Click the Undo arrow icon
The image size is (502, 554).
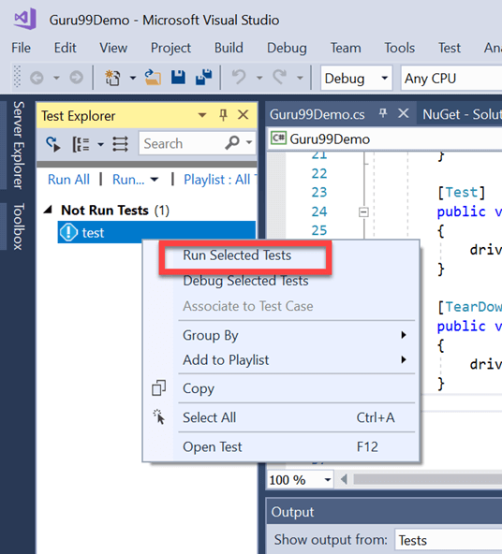[x=239, y=77]
